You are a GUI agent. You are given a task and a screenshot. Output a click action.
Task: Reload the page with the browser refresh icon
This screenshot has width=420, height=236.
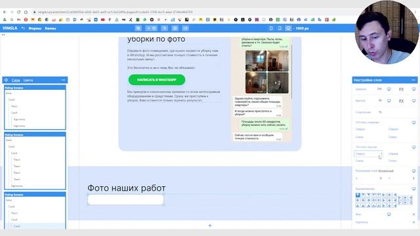19,12
